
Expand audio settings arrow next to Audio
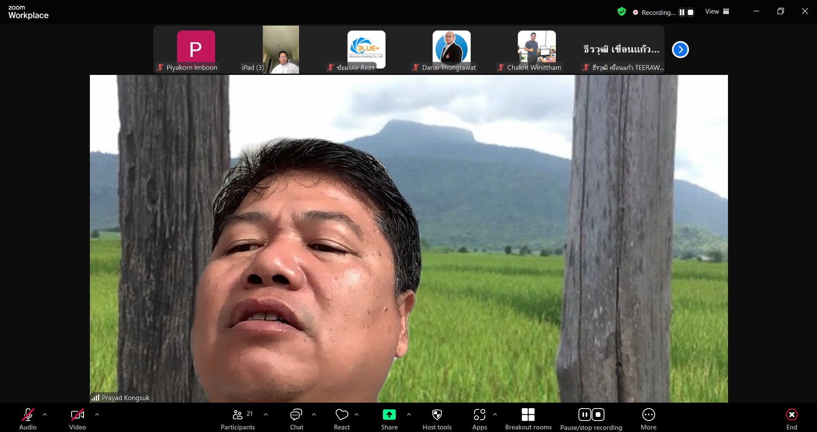point(45,415)
